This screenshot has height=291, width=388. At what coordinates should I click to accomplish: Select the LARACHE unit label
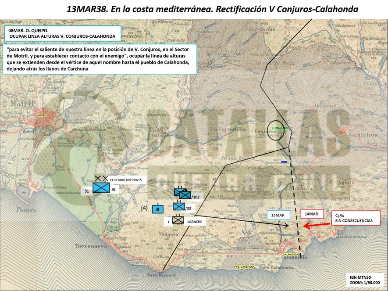pos(195,222)
